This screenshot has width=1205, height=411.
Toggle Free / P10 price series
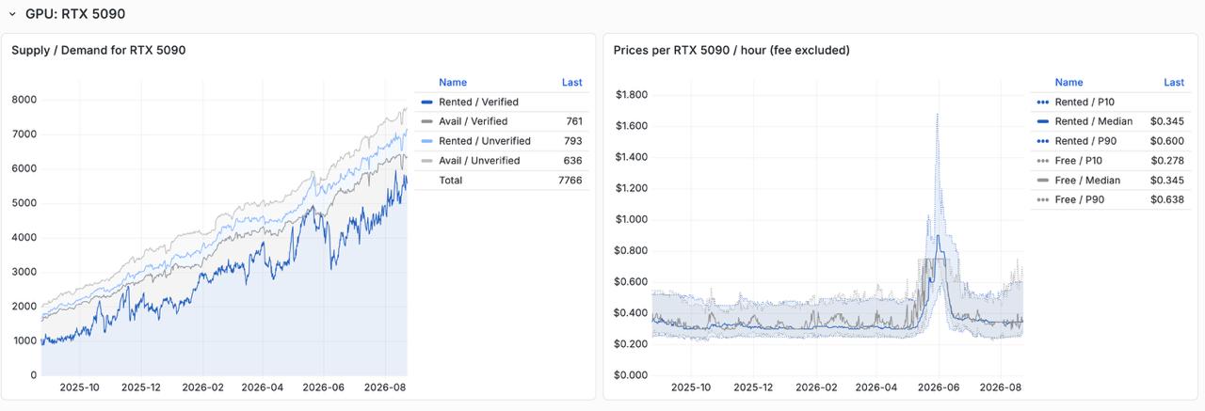1079,161
